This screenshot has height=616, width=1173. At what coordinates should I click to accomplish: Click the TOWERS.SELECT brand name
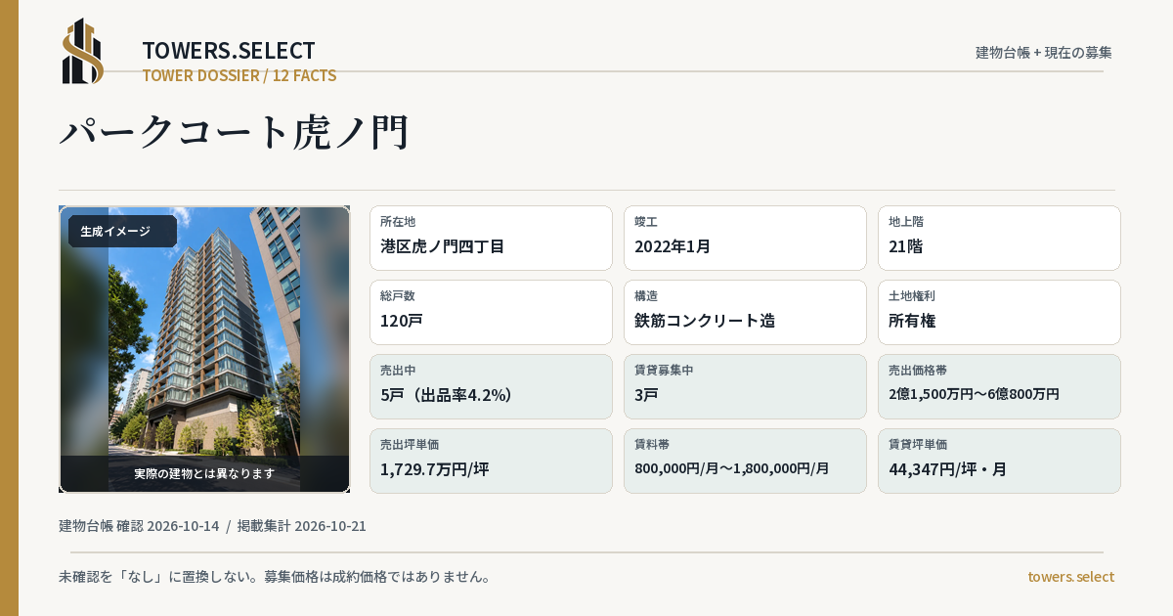[x=229, y=51]
